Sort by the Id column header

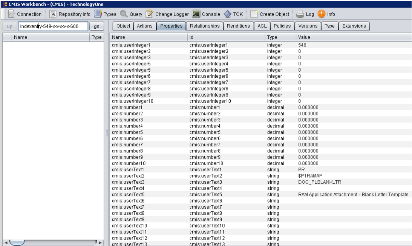point(226,37)
